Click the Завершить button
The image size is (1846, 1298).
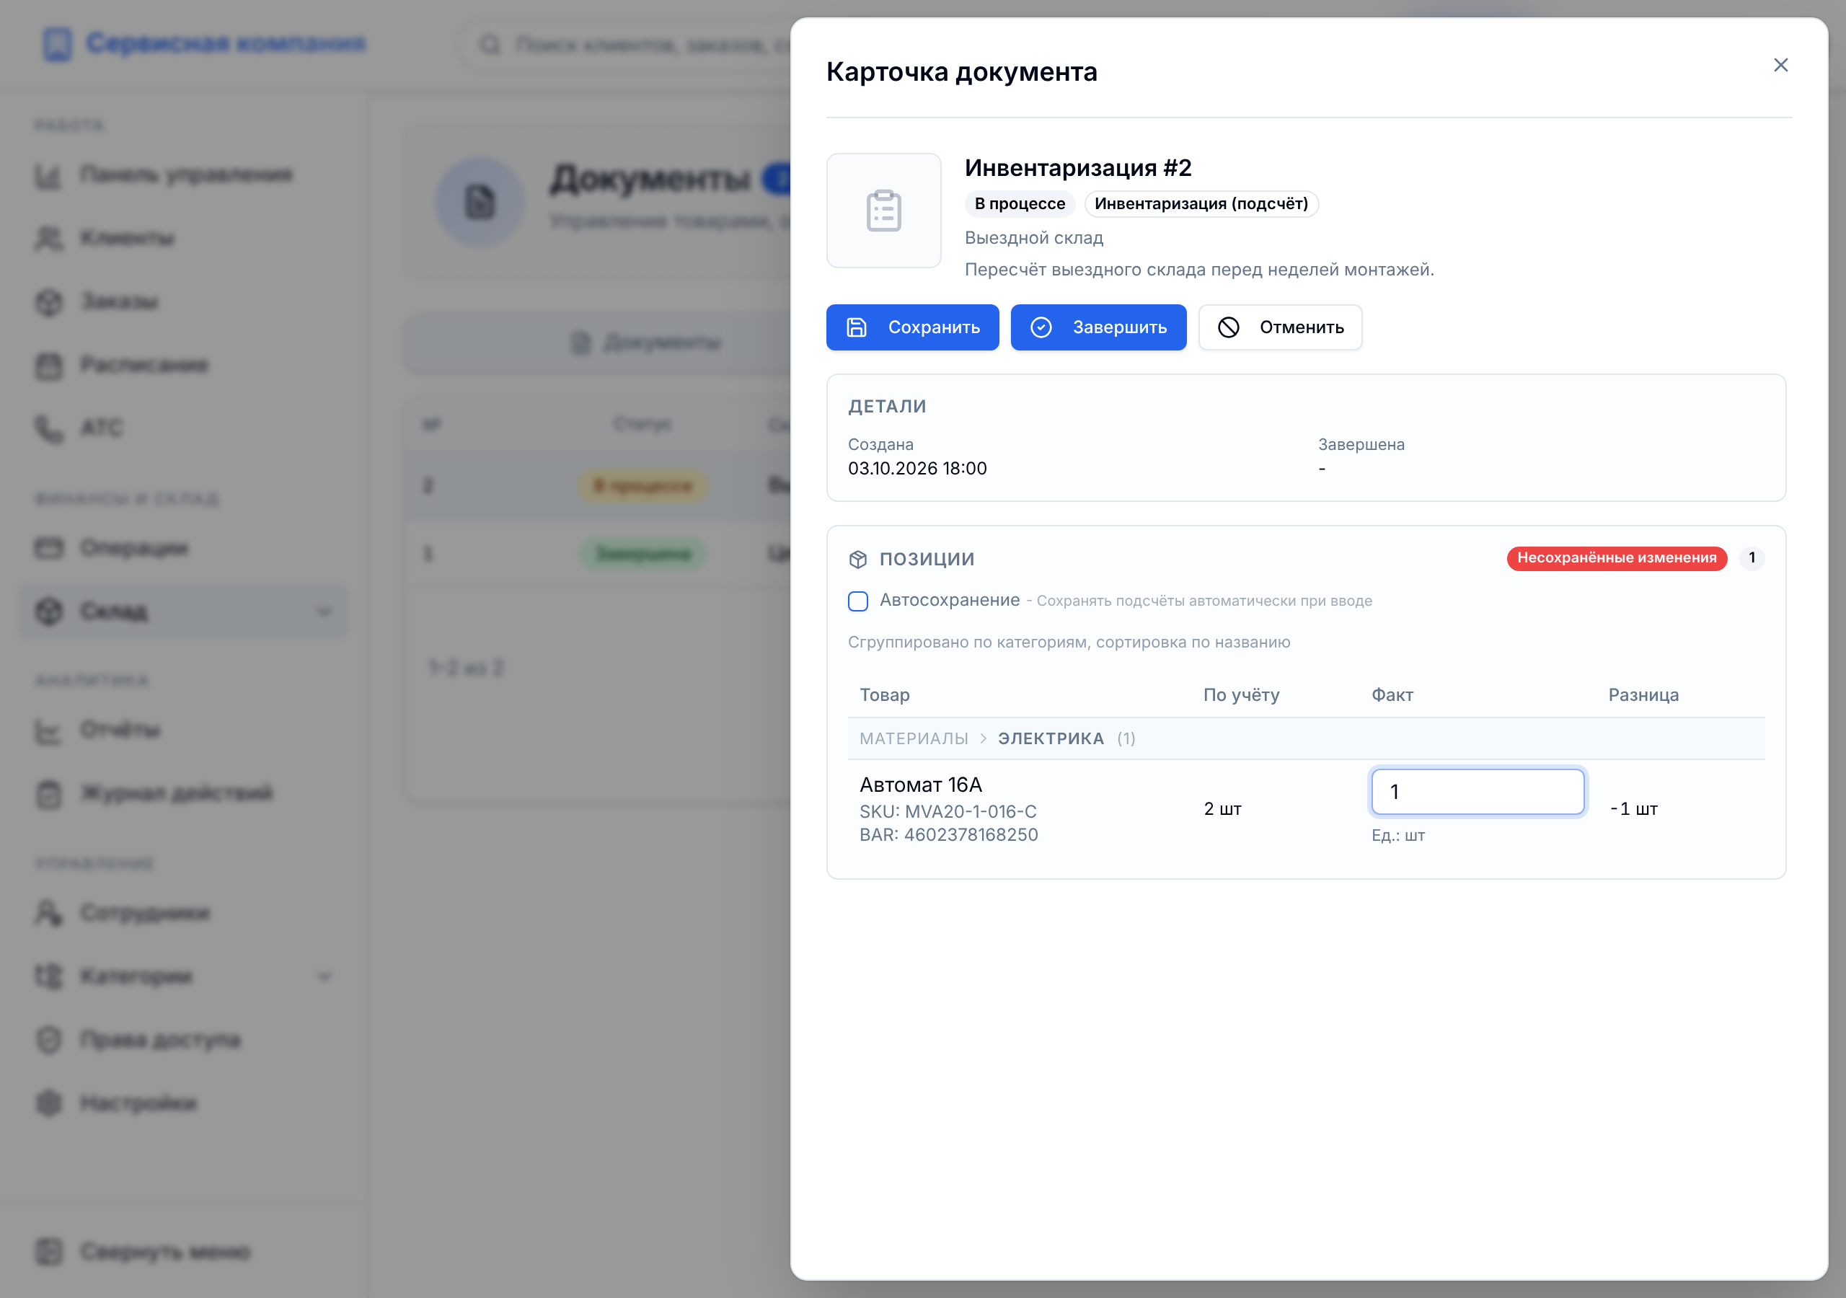(x=1098, y=327)
